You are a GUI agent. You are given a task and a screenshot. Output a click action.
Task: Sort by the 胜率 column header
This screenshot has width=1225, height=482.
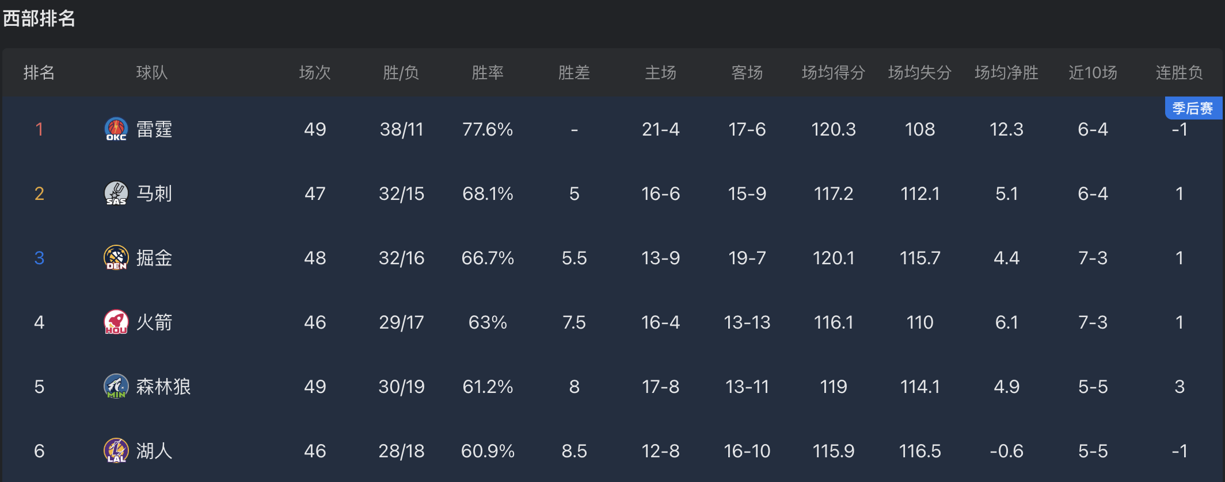pos(488,73)
